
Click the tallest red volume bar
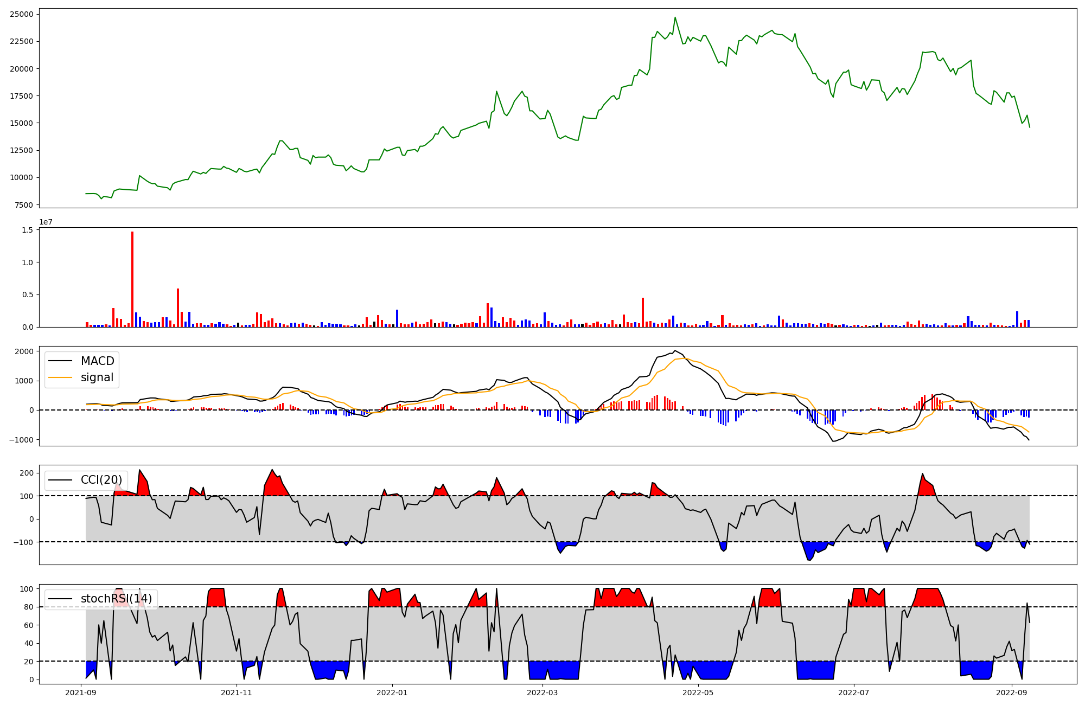tap(132, 279)
